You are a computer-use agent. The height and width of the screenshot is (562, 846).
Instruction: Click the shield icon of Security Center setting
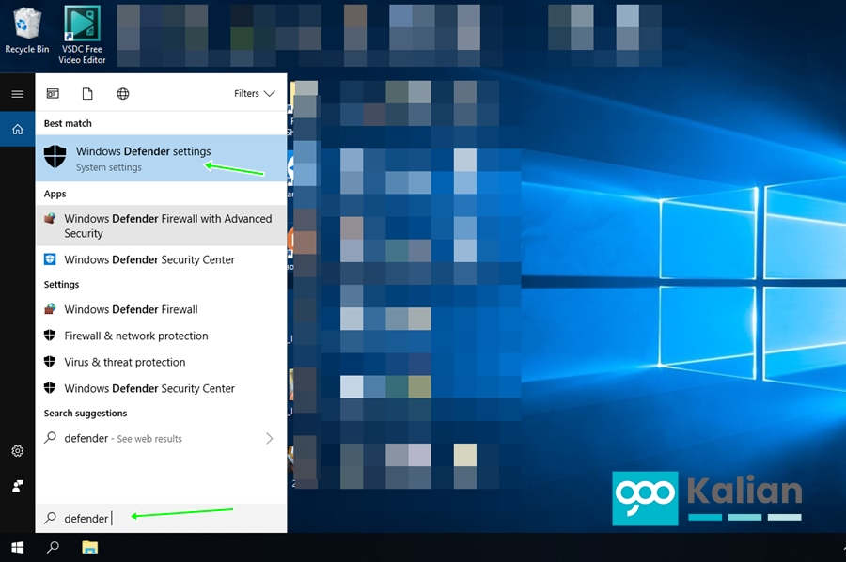point(50,388)
